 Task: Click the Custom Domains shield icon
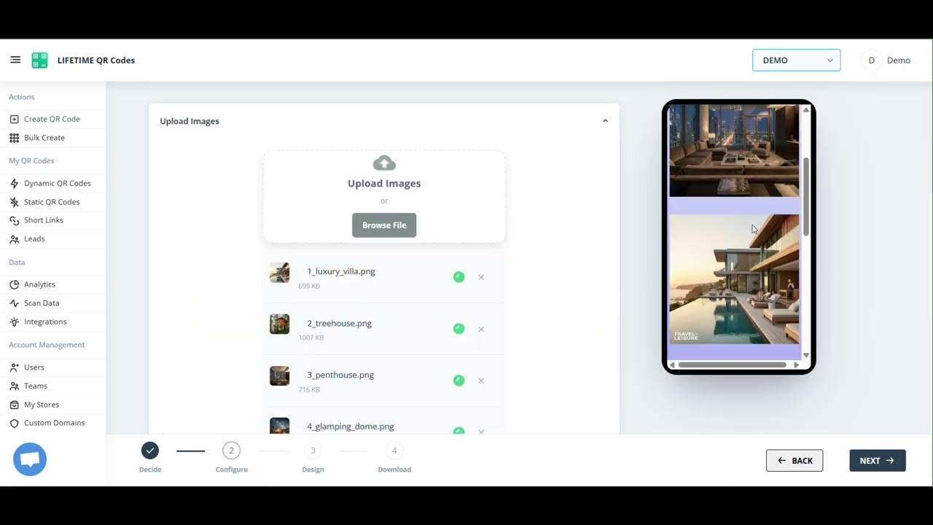pyautogui.click(x=14, y=423)
